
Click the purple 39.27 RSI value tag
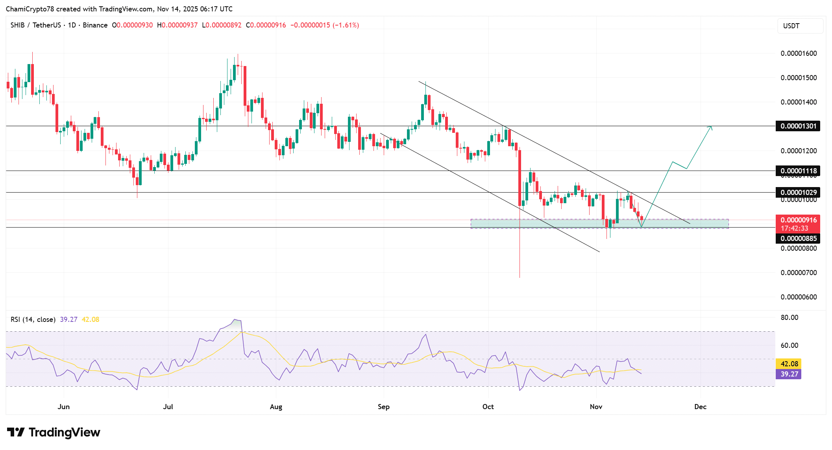tap(788, 374)
